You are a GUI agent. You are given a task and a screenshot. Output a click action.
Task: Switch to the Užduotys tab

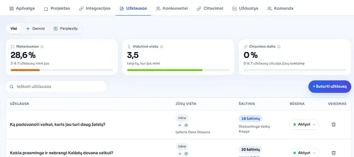click(x=245, y=8)
